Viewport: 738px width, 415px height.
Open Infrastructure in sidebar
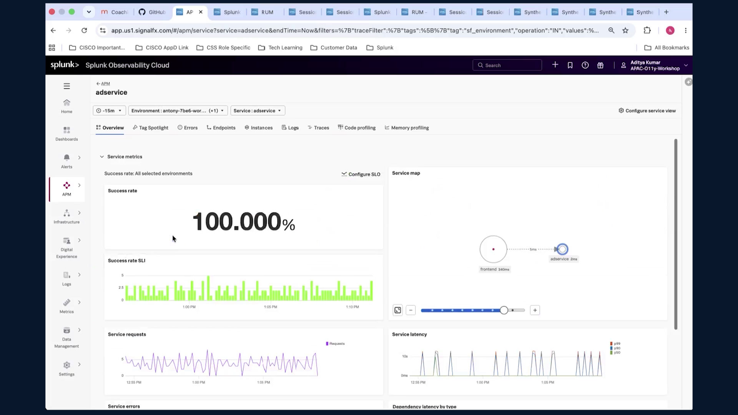point(66,217)
